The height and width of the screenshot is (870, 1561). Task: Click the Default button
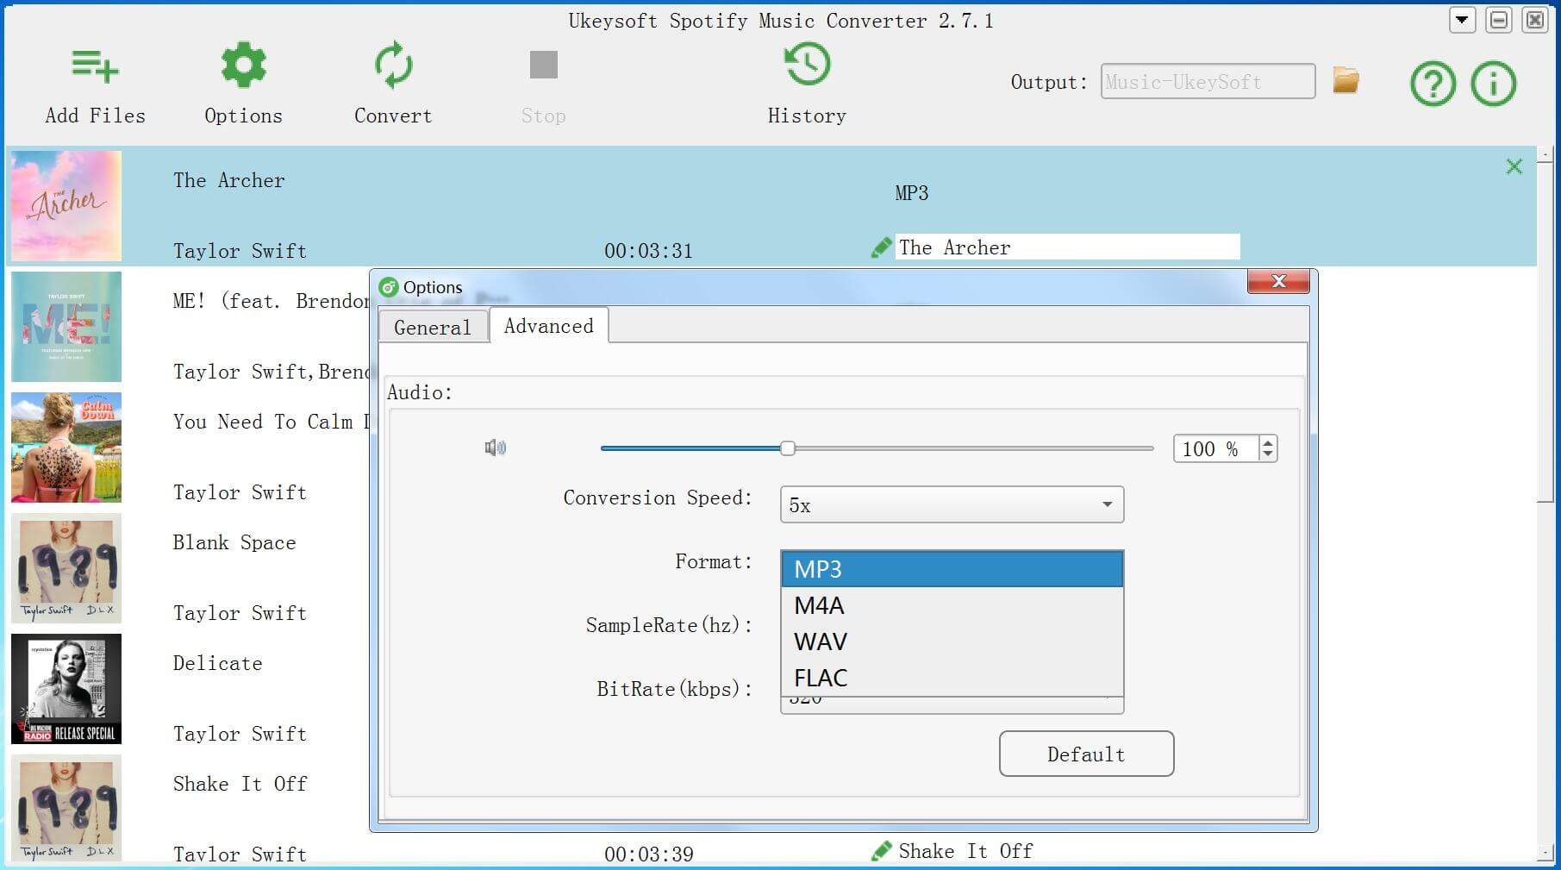click(x=1086, y=754)
